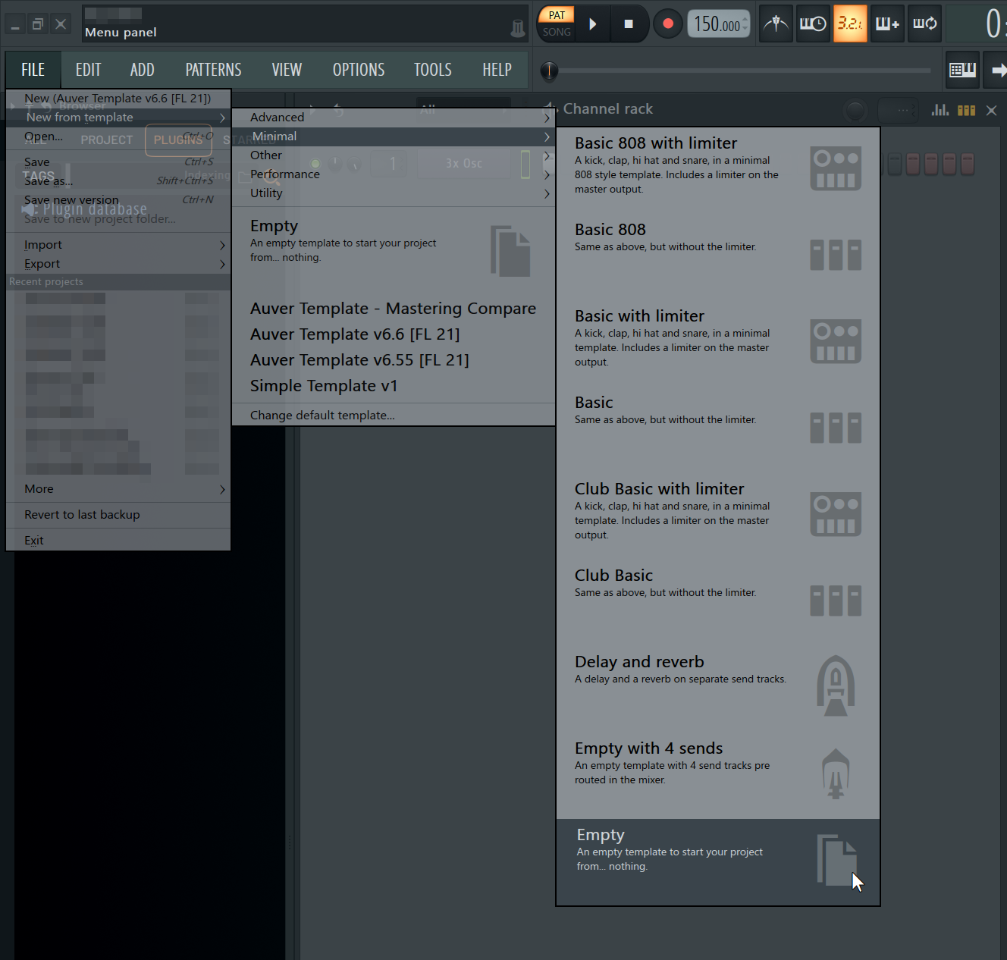Select Revert to last backup
Screen dimensions: 1007x960
click(82, 514)
